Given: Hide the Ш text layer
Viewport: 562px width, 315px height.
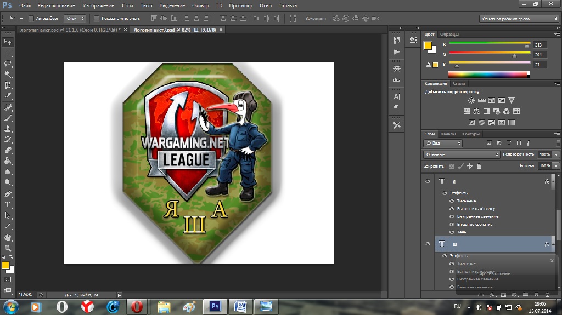Looking at the screenshot, I should (x=428, y=244).
